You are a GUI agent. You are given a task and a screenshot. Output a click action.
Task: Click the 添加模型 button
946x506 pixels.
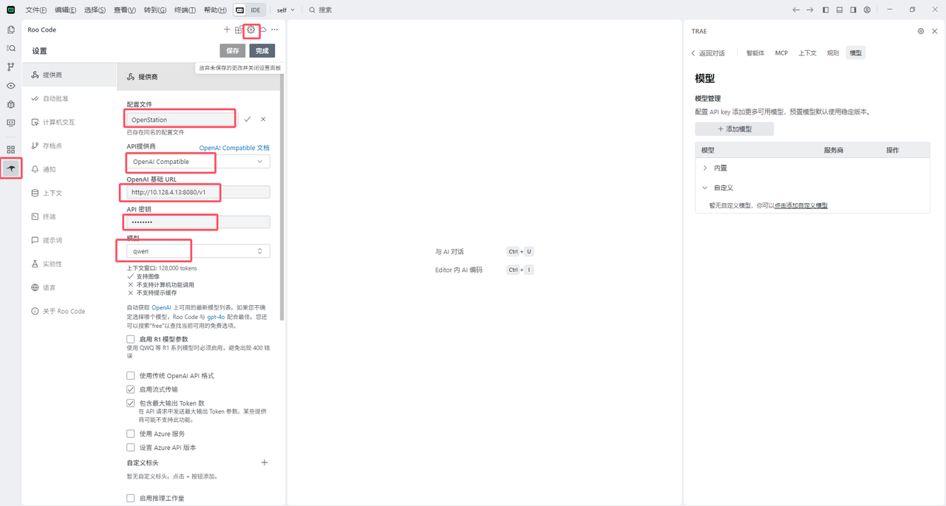735,128
